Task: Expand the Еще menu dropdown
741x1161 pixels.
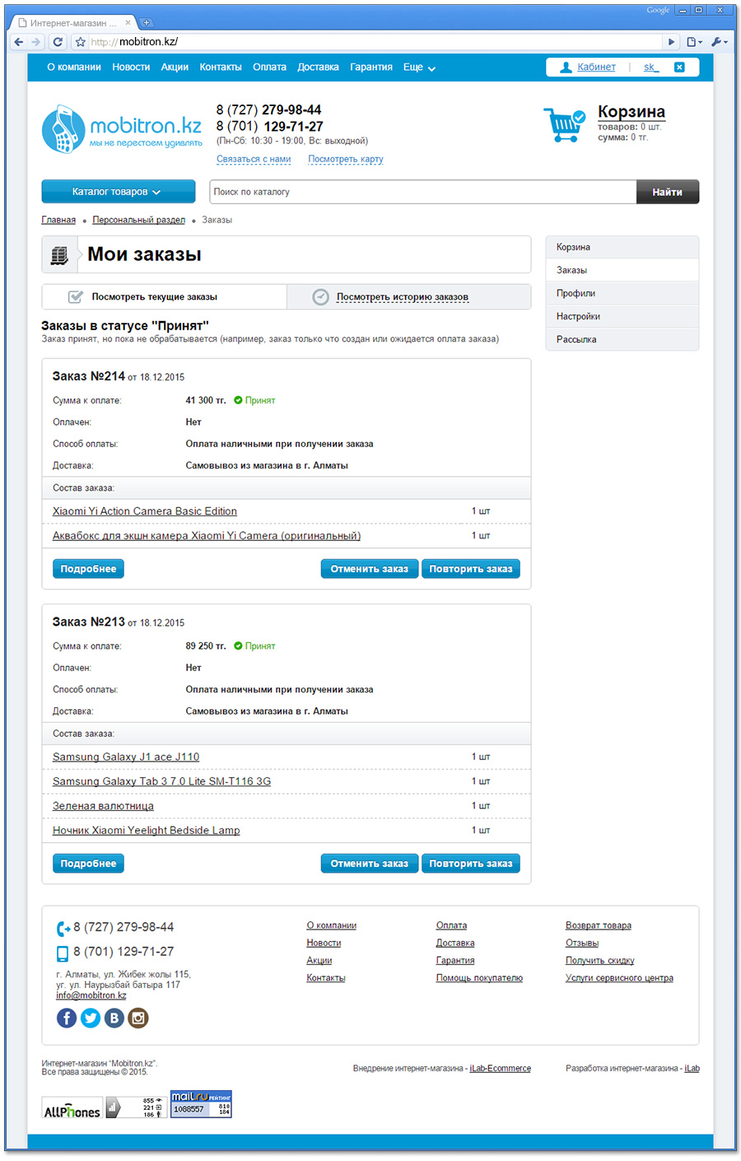Action: (x=419, y=68)
